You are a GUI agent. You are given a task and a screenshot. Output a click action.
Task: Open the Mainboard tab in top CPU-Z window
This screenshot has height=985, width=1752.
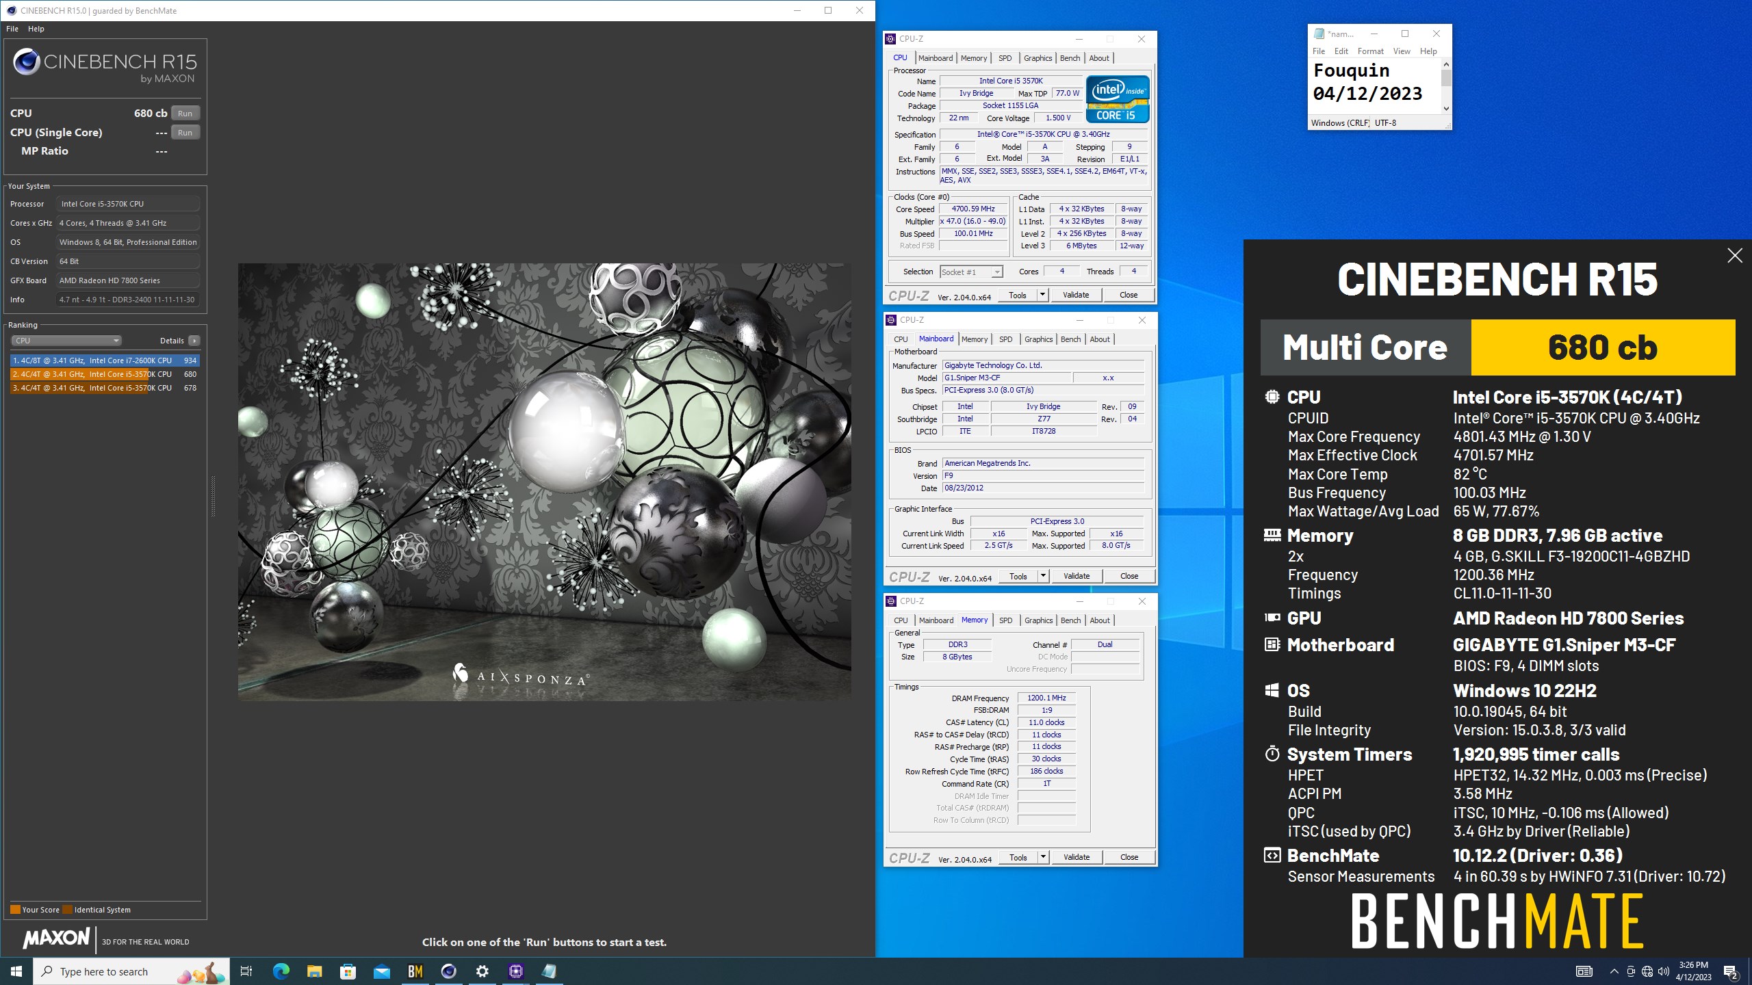point(936,58)
